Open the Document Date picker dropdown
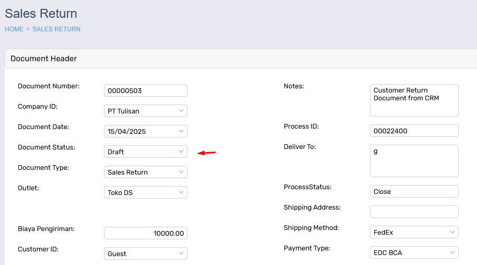 click(146, 131)
